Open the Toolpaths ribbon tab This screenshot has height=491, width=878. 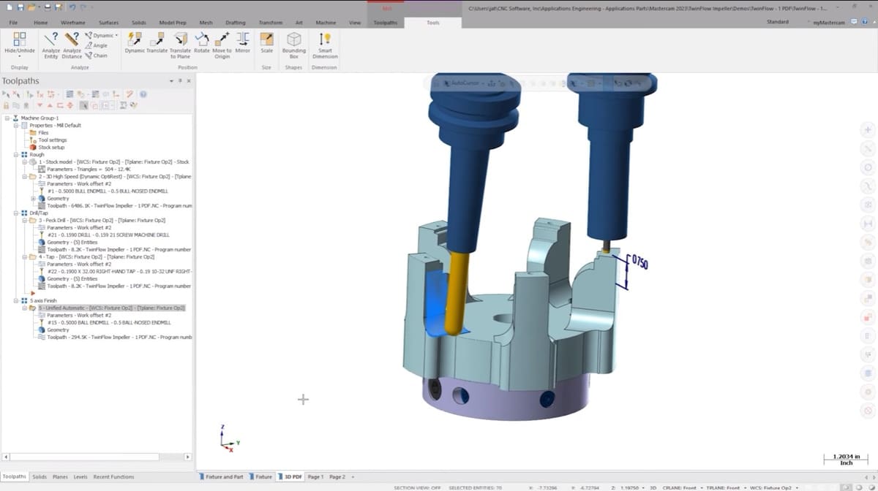(386, 23)
